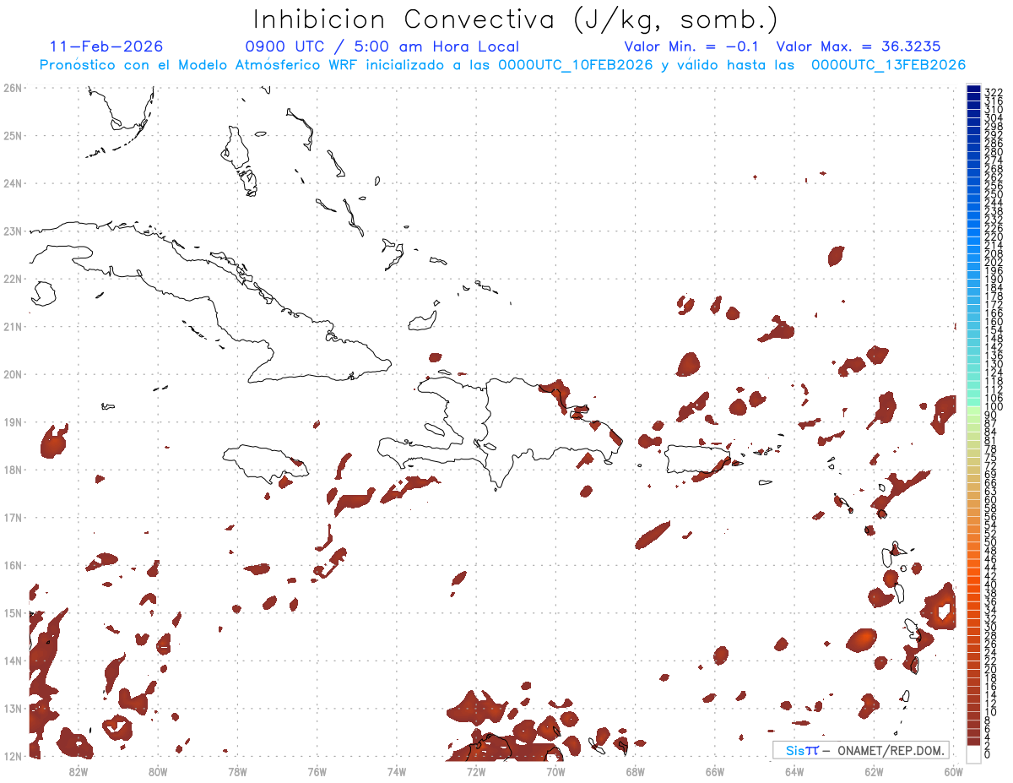Screen dimensions: 1013x783
Task: Select the date "11-Feb-2026"
Action: click(106, 46)
